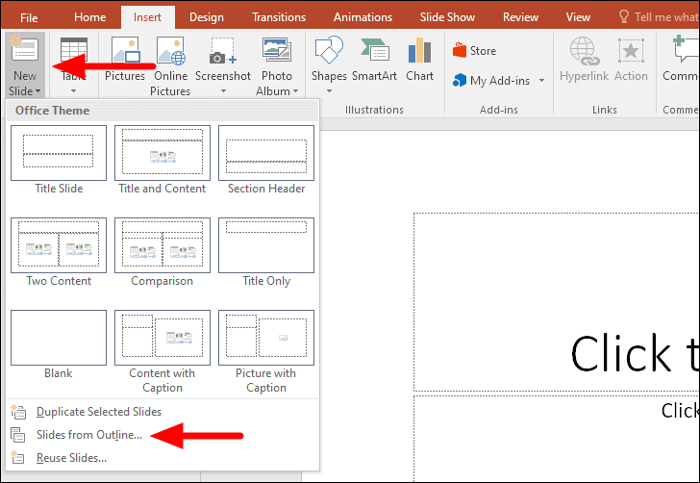Click the My Add-ins icon
700x483 pixels.
point(460,81)
